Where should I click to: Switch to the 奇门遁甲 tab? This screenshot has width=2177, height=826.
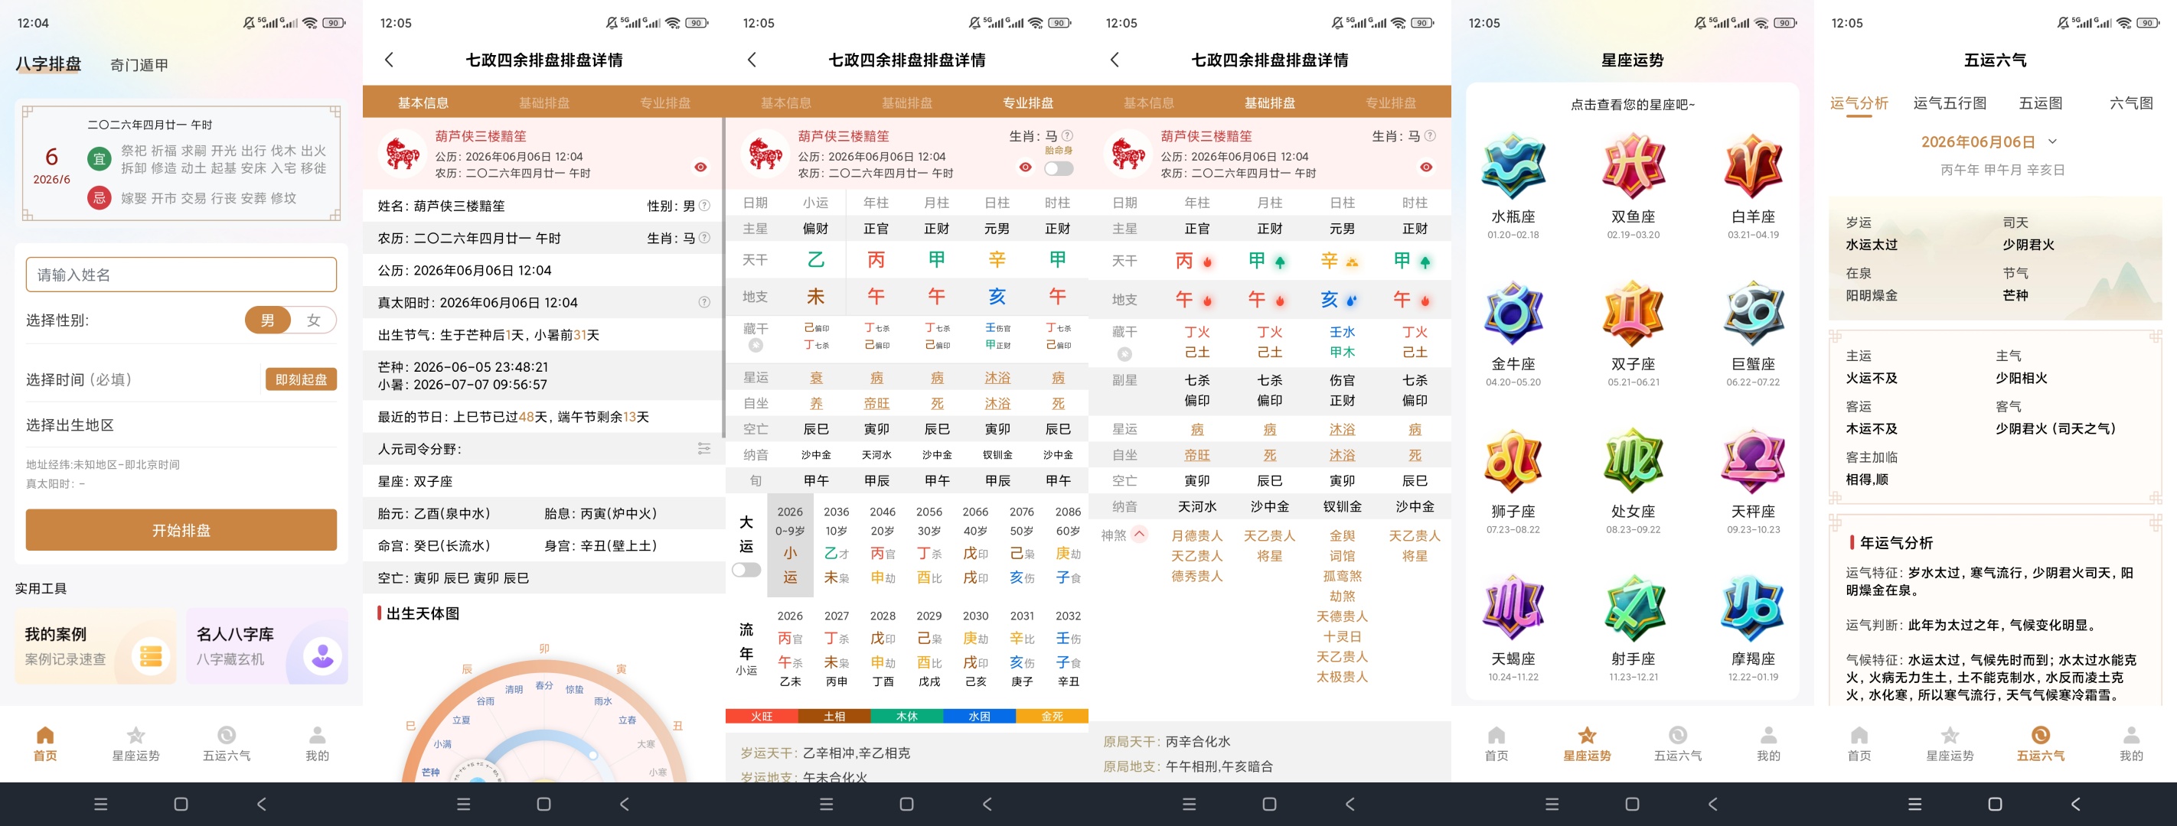tap(139, 65)
